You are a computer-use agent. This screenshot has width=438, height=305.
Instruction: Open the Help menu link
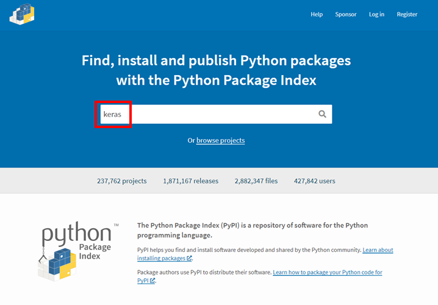pos(317,14)
